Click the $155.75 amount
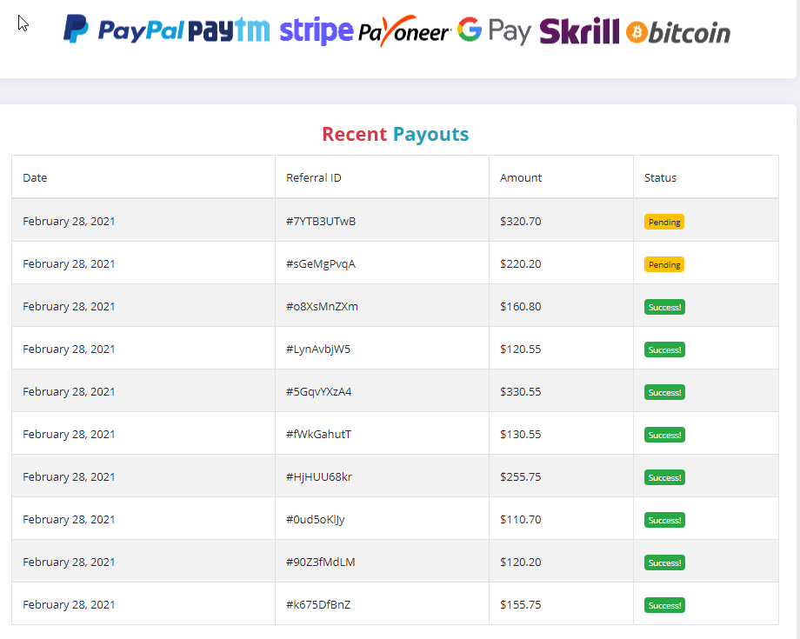Screen dimensions: 800x639 (520, 604)
